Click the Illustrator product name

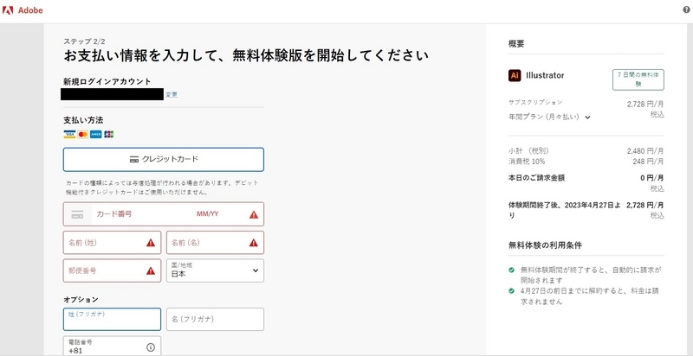click(x=545, y=75)
